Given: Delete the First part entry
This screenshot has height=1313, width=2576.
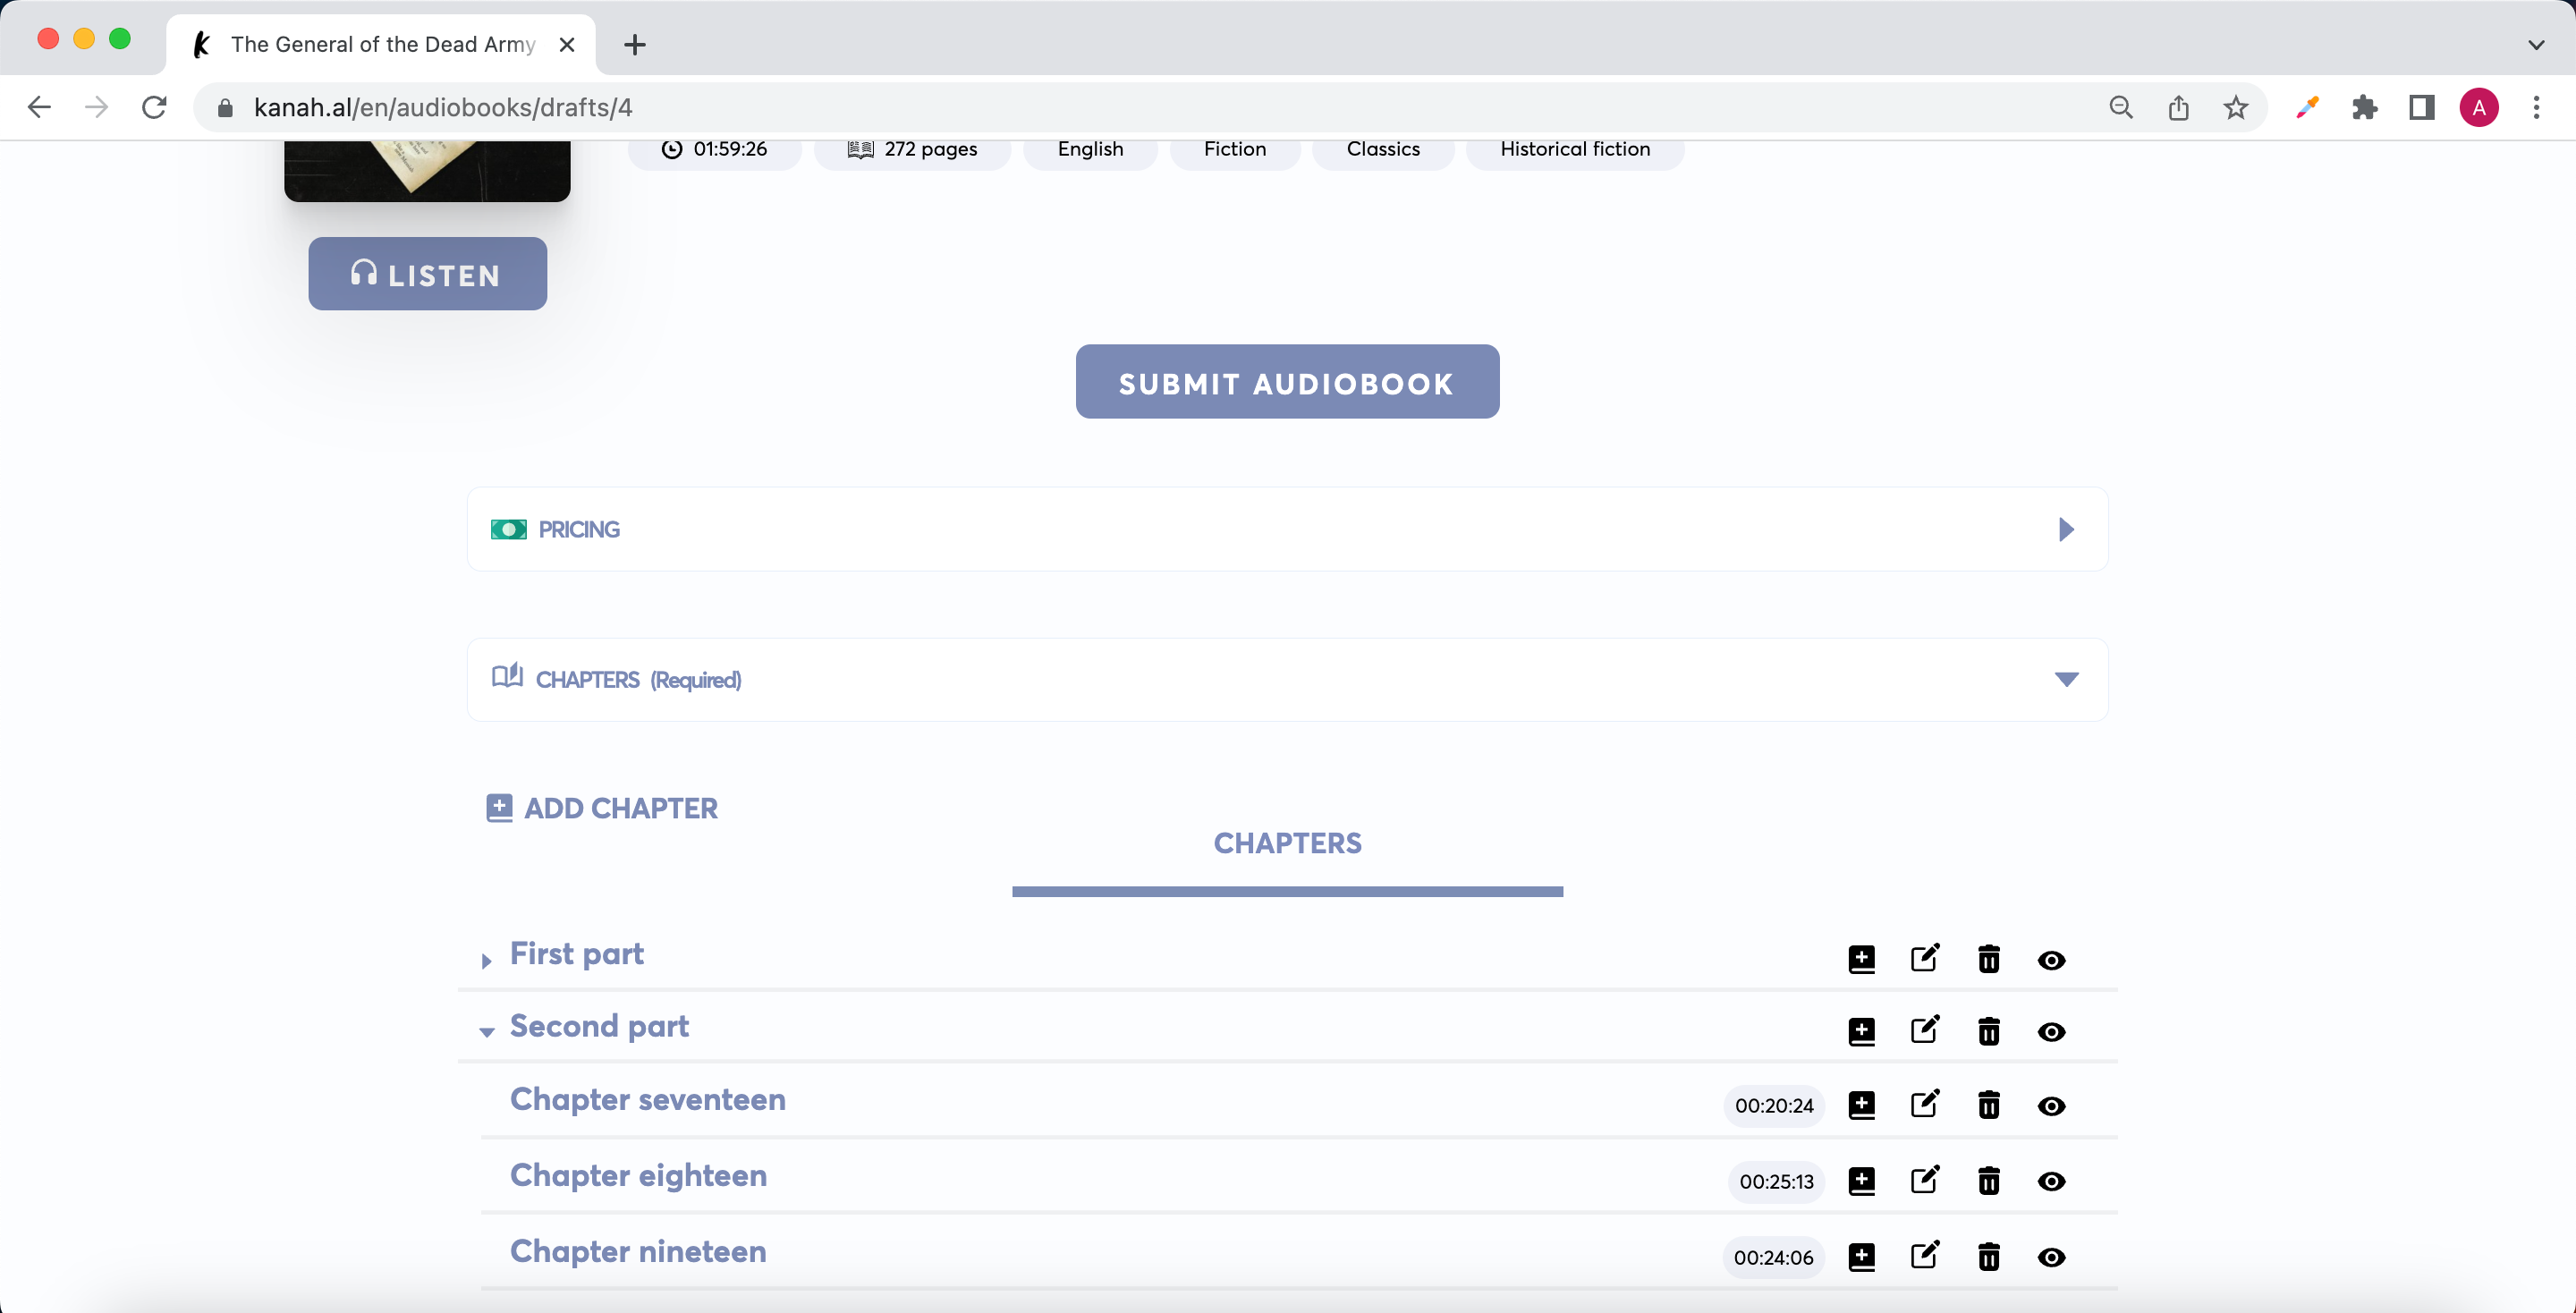Looking at the screenshot, I should (x=1988, y=959).
